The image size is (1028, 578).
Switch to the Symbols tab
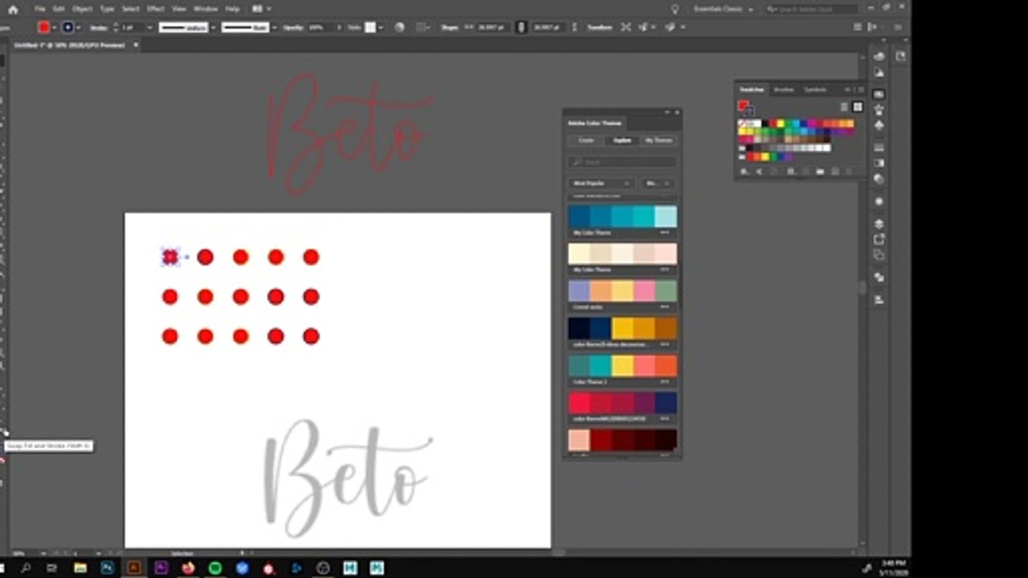(x=814, y=89)
